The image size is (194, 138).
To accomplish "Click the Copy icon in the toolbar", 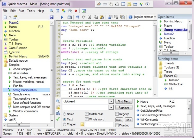I will pyautogui.click(x=96, y=17).
